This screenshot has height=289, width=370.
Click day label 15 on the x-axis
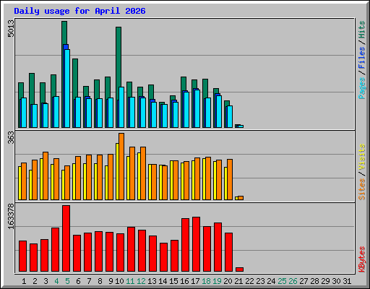(x=173, y=281)
